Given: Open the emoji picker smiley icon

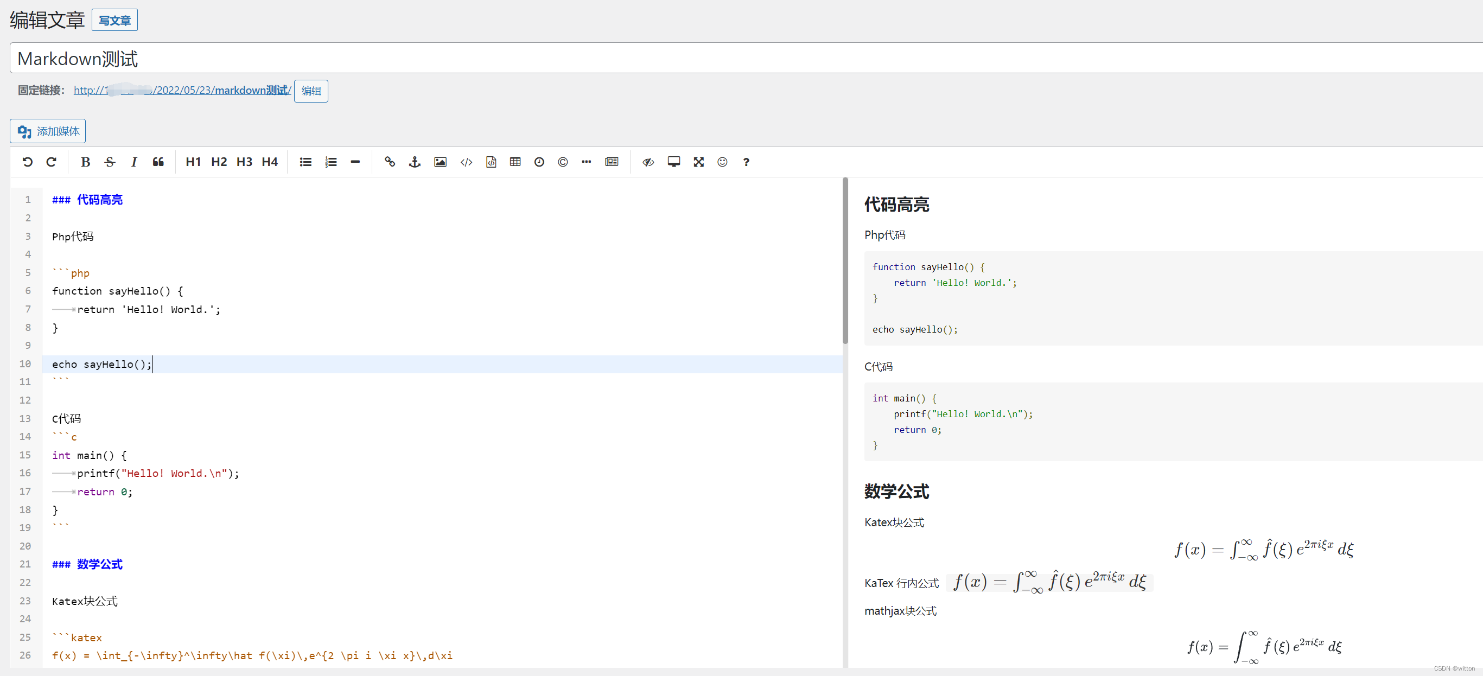Looking at the screenshot, I should click(x=722, y=162).
